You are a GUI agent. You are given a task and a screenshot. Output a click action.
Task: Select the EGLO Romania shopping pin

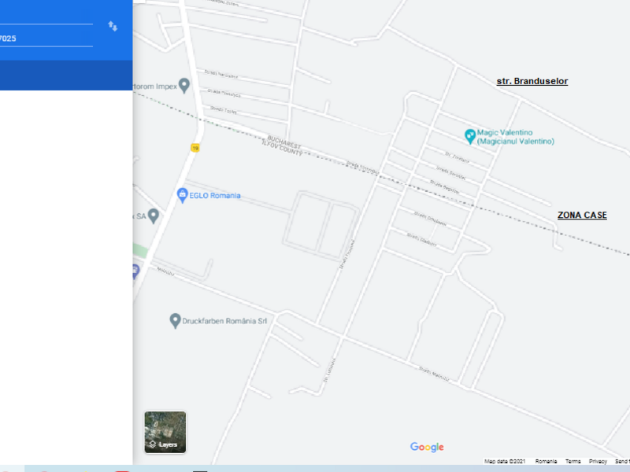point(182,194)
